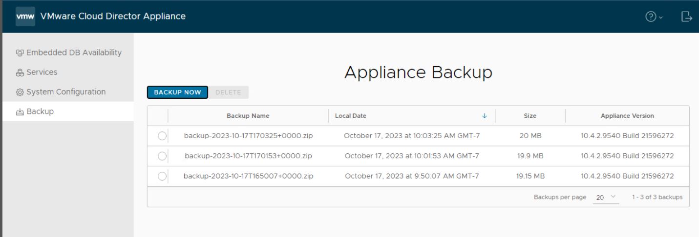Toggle the Local Date sort arrow
This screenshot has height=237, width=699.
[485, 116]
